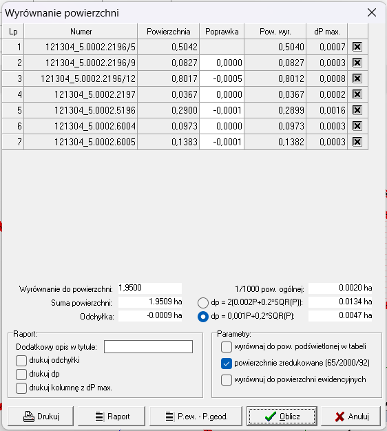The width and height of the screenshot is (387, 431).
Task: Select radio dp = 2(0.002P+0.2*SQR(P))
Action: click(203, 303)
